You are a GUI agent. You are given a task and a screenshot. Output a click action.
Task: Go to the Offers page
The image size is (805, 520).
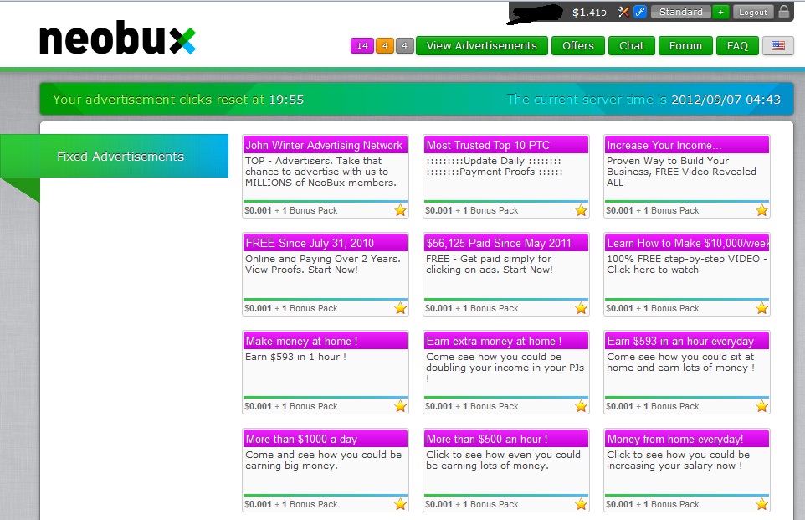577,46
